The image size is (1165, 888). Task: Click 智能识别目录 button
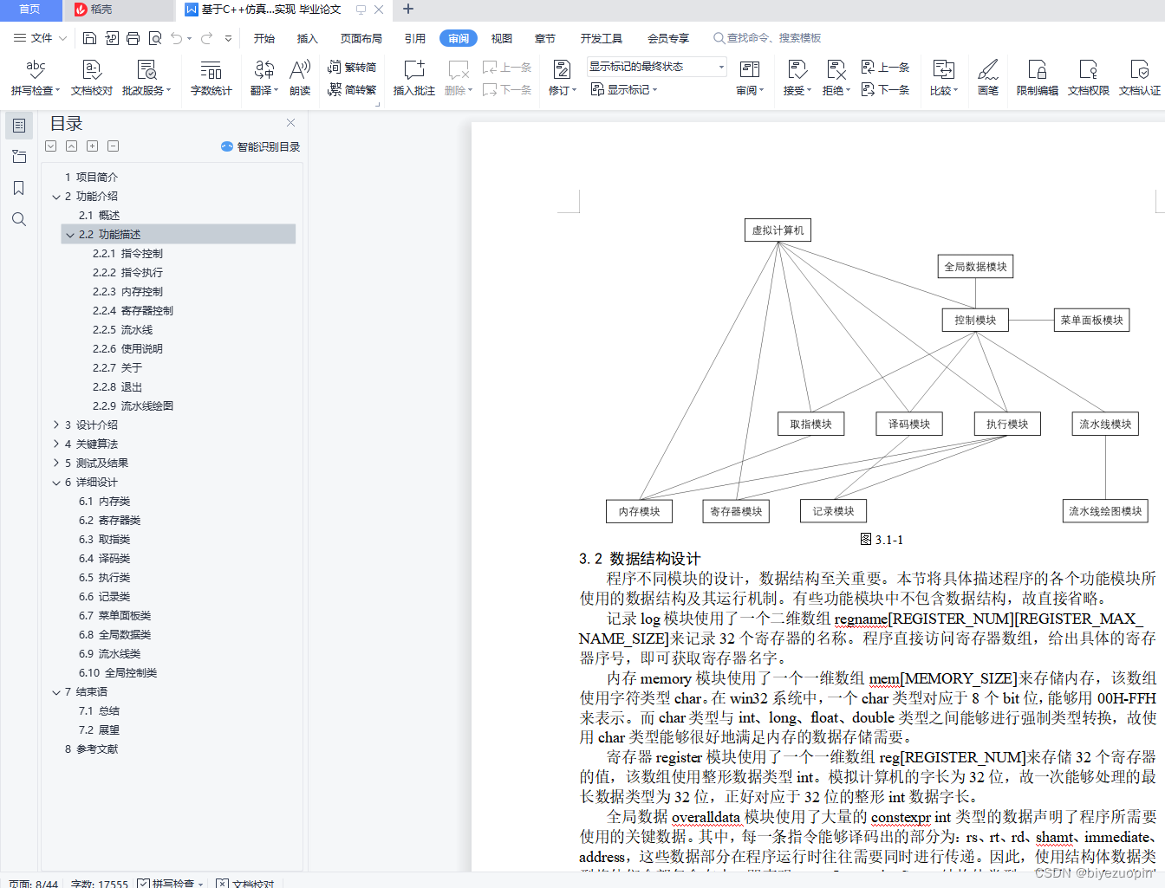point(261,146)
